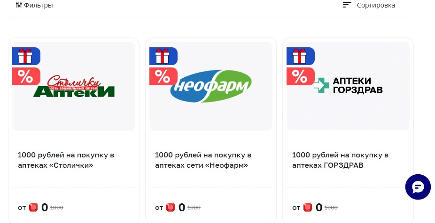Screen dimensions: 435x223
Task: Click the percent badge on the Столички card
Action: click(26, 76)
